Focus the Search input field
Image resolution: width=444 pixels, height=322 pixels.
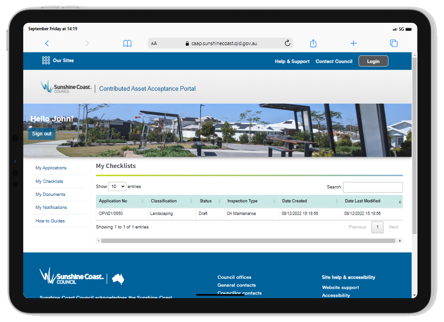coord(372,187)
